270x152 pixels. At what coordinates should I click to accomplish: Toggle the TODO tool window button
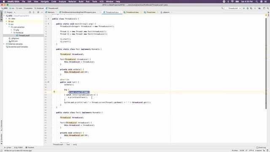tap(19, 147)
